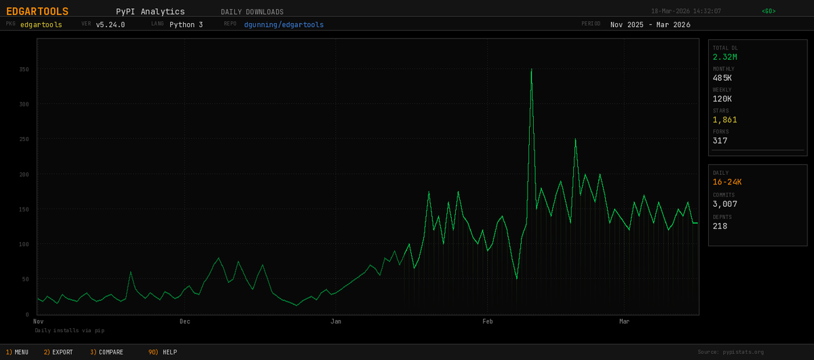This screenshot has width=814, height=360.
Task: Click stars count 1,861
Action: [x=724, y=120]
